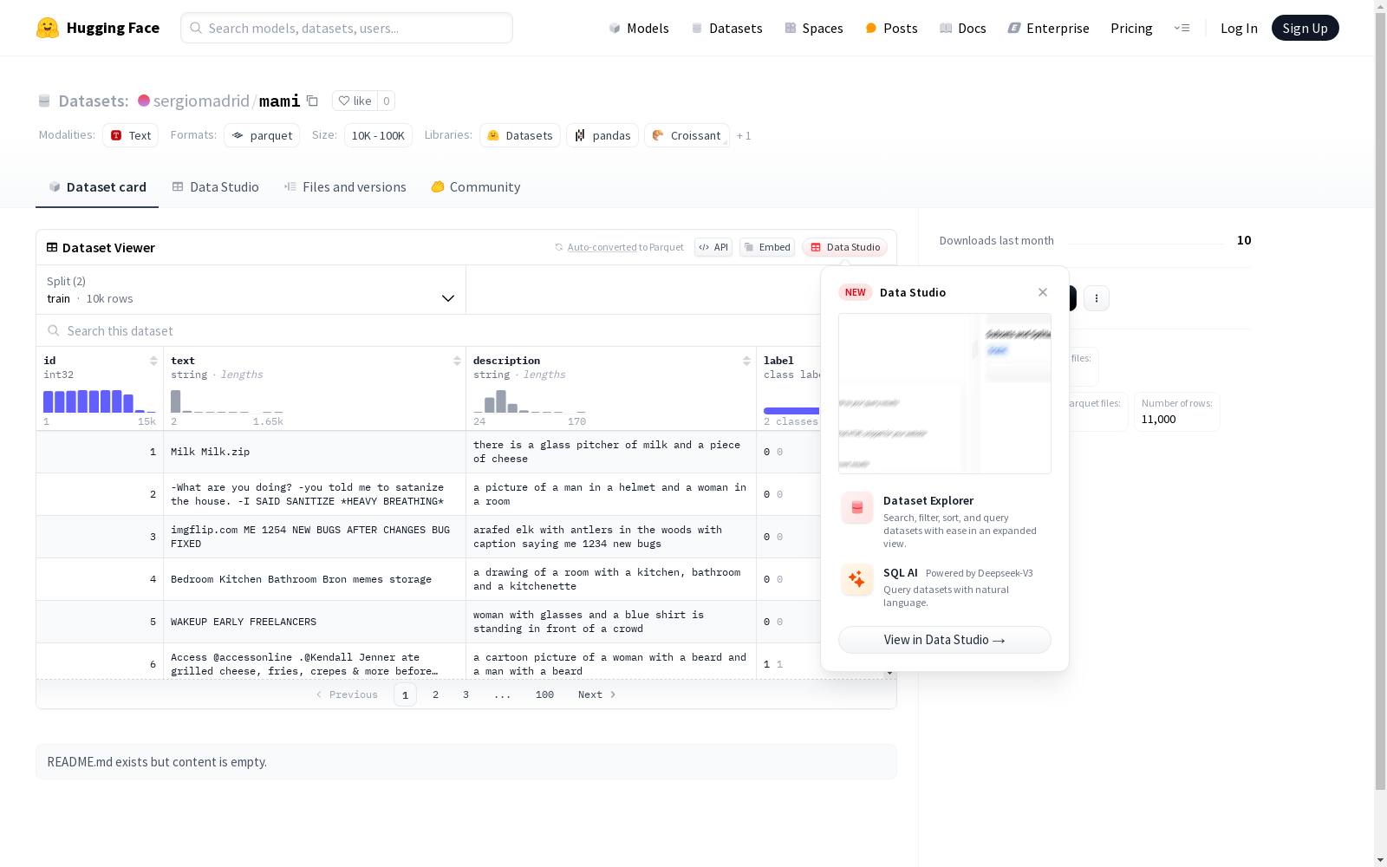Click the Croissant library tag
The image size is (1387, 867).
click(x=687, y=135)
